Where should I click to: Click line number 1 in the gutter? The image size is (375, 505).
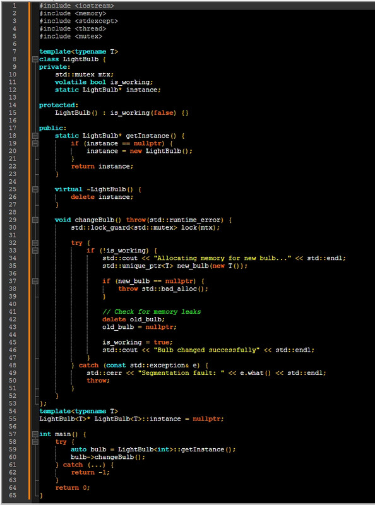click(x=14, y=6)
